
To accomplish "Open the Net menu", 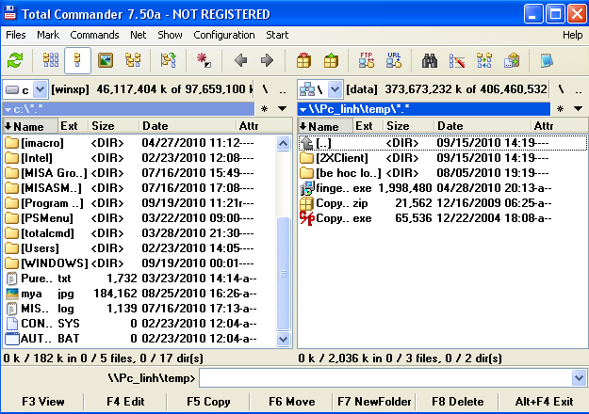I will coord(138,35).
